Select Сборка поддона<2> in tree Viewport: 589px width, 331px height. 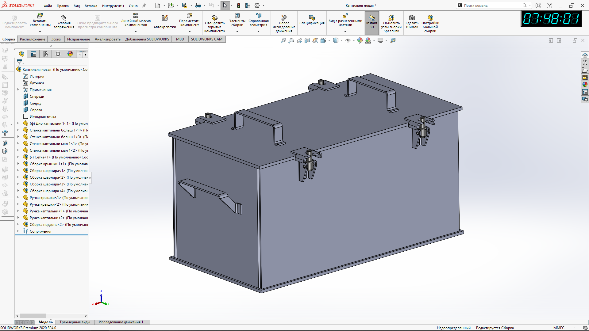click(56, 224)
